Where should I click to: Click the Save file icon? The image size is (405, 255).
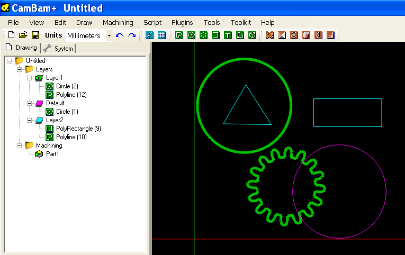pos(35,35)
